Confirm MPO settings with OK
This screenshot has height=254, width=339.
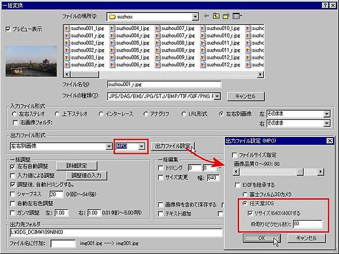point(262,238)
